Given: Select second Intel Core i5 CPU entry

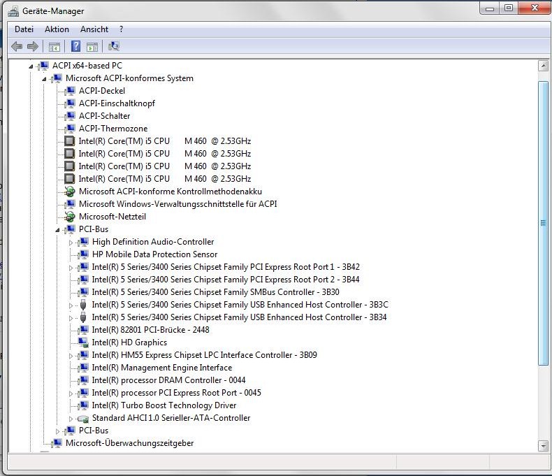Looking at the screenshot, I should point(164,154).
